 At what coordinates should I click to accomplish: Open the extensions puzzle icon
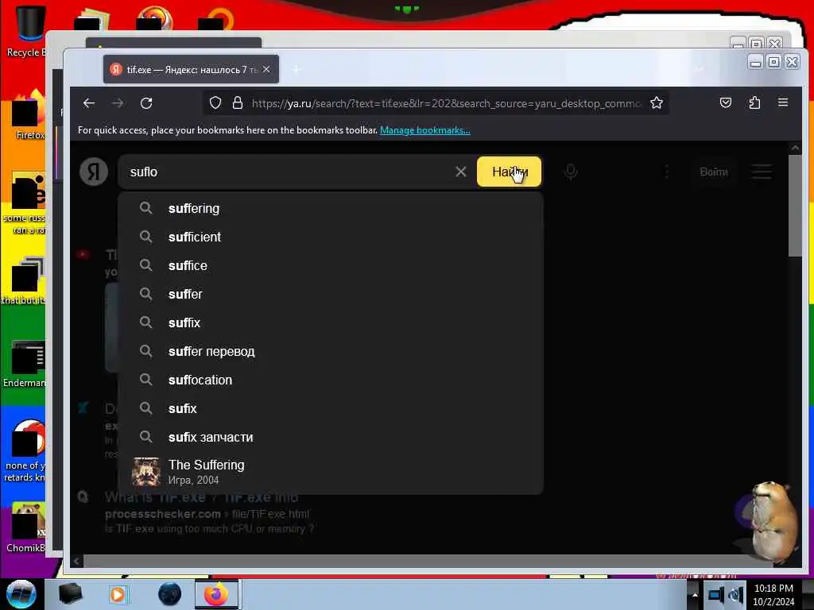pyautogui.click(x=754, y=102)
